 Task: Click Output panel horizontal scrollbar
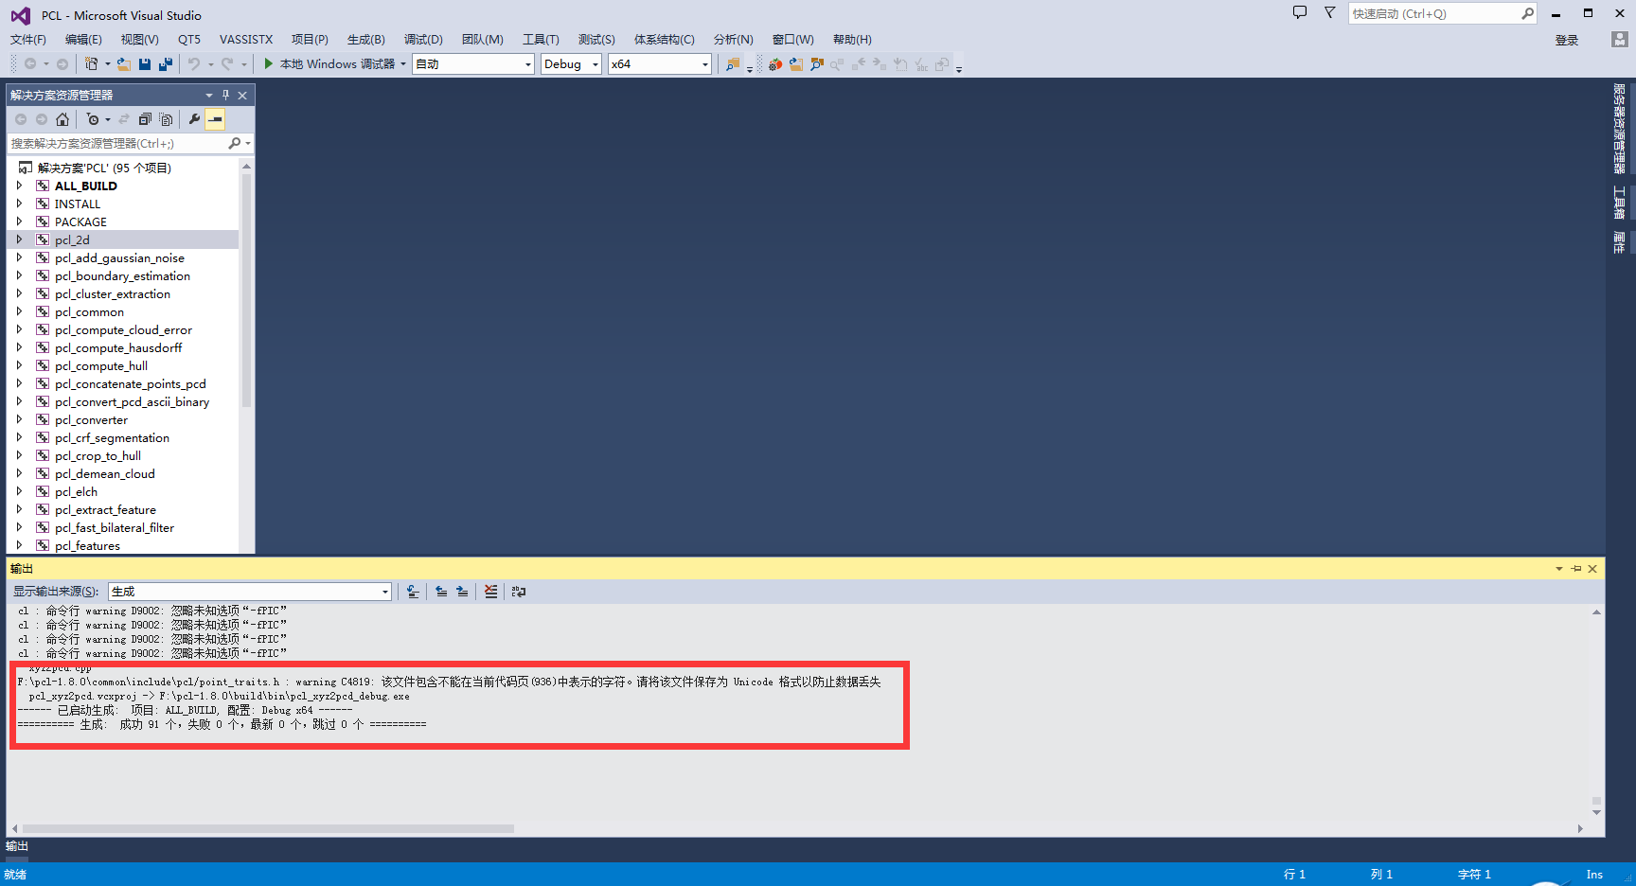point(268,828)
